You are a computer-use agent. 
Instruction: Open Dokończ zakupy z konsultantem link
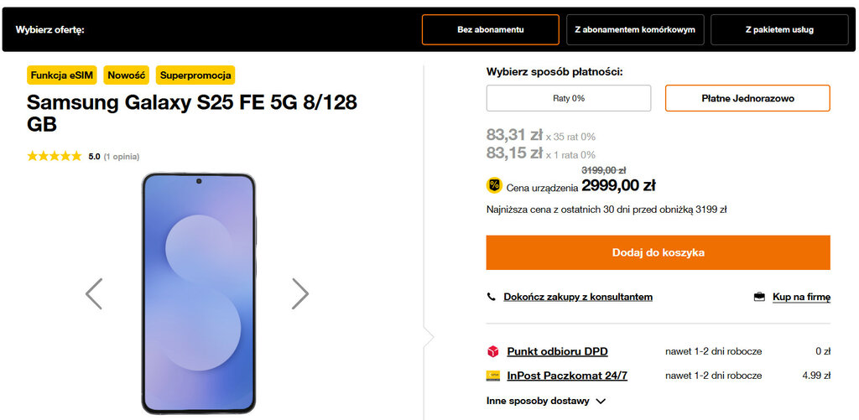point(578,297)
